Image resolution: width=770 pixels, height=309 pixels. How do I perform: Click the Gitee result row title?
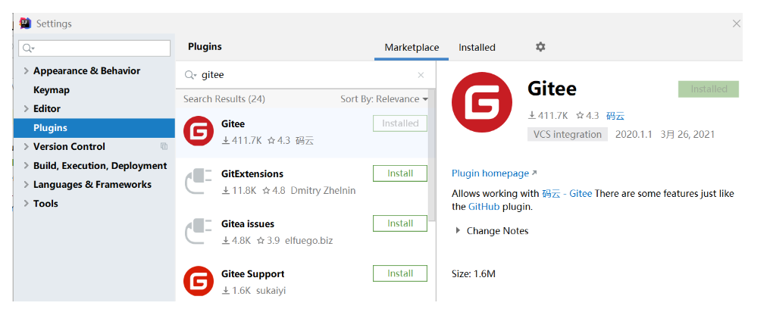pyautogui.click(x=233, y=124)
